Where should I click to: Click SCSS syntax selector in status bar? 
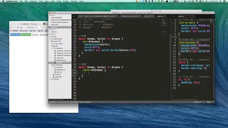click(208, 102)
